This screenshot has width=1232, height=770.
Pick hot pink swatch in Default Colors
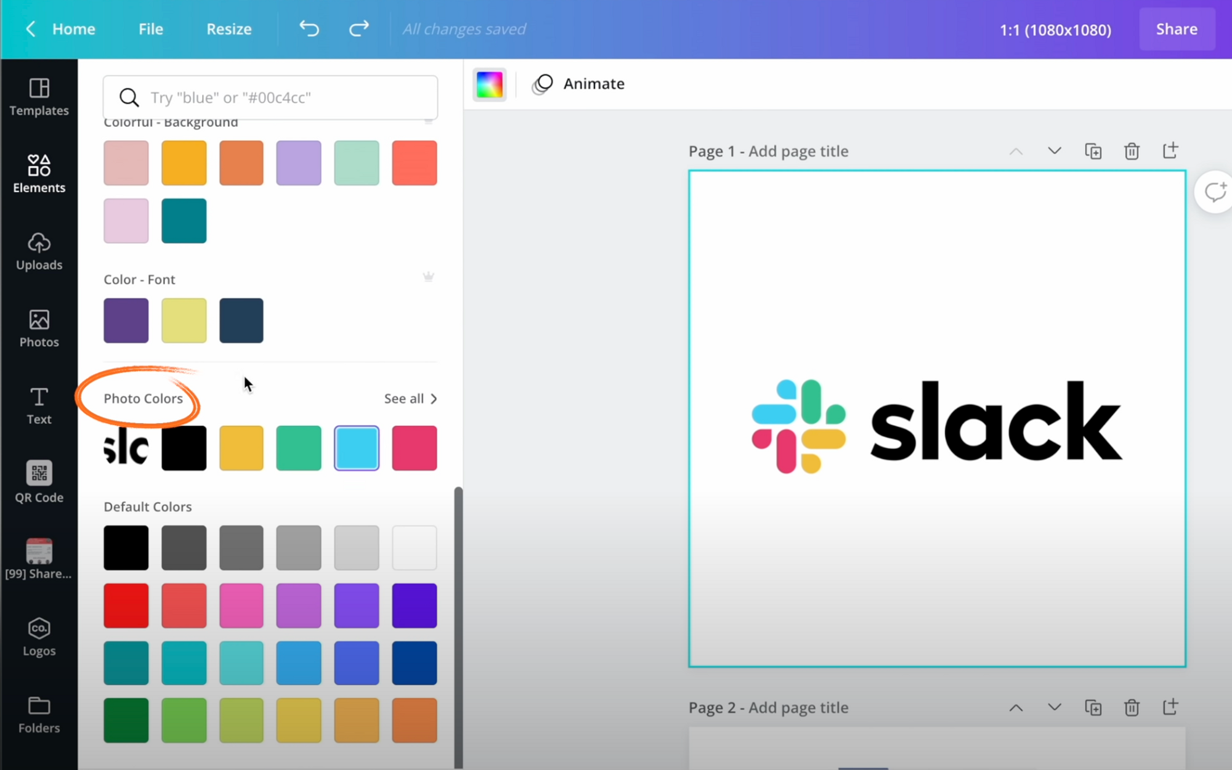241,606
